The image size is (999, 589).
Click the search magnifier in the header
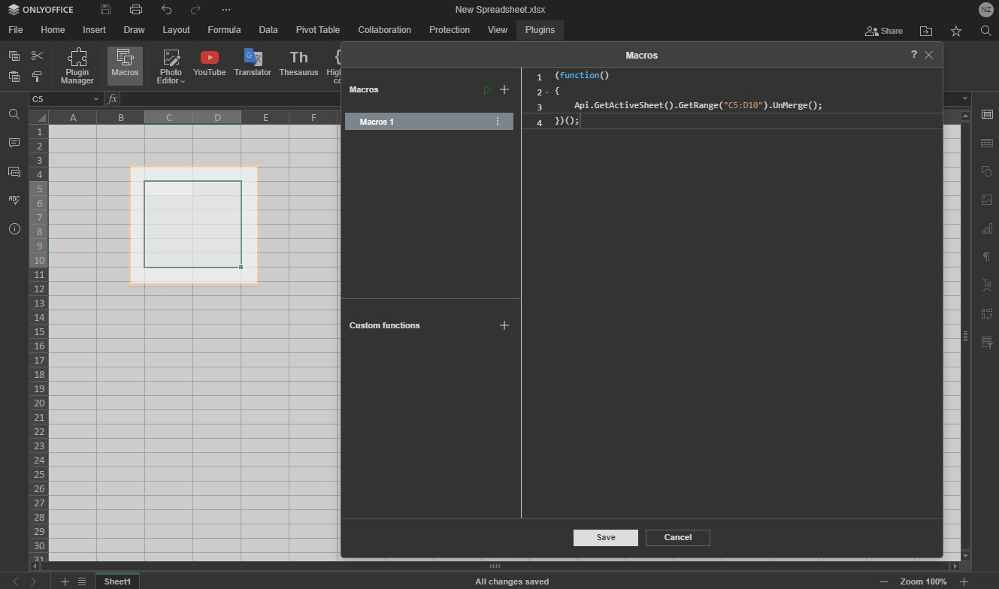(x=986, y=31)
